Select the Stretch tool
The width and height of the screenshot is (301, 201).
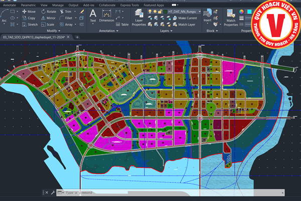(x=30, y=25)
